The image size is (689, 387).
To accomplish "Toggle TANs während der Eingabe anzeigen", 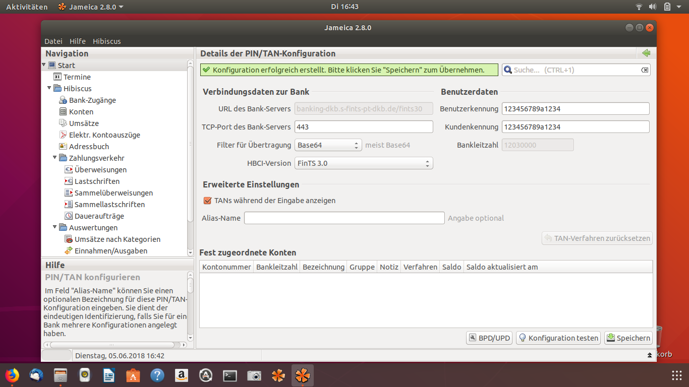I will [x=207, y=201].
